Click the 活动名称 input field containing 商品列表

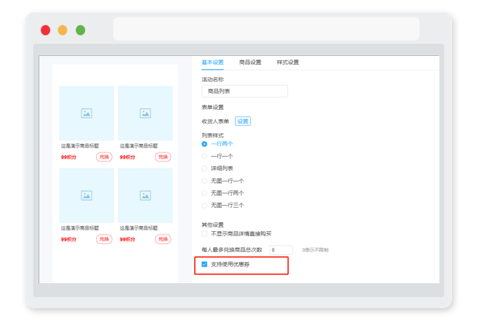244,91
